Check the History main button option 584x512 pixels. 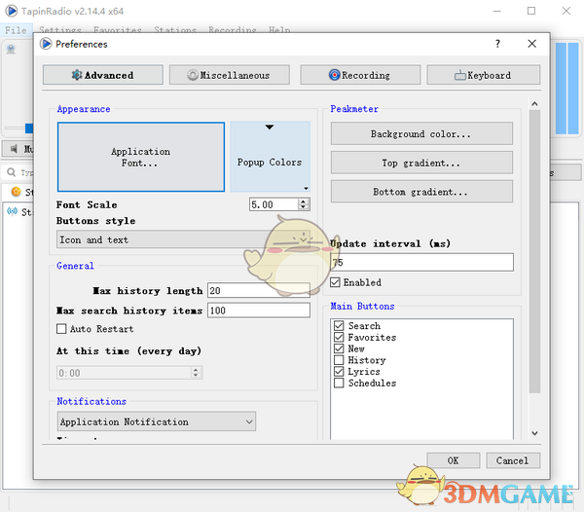(x=339, y=360)
